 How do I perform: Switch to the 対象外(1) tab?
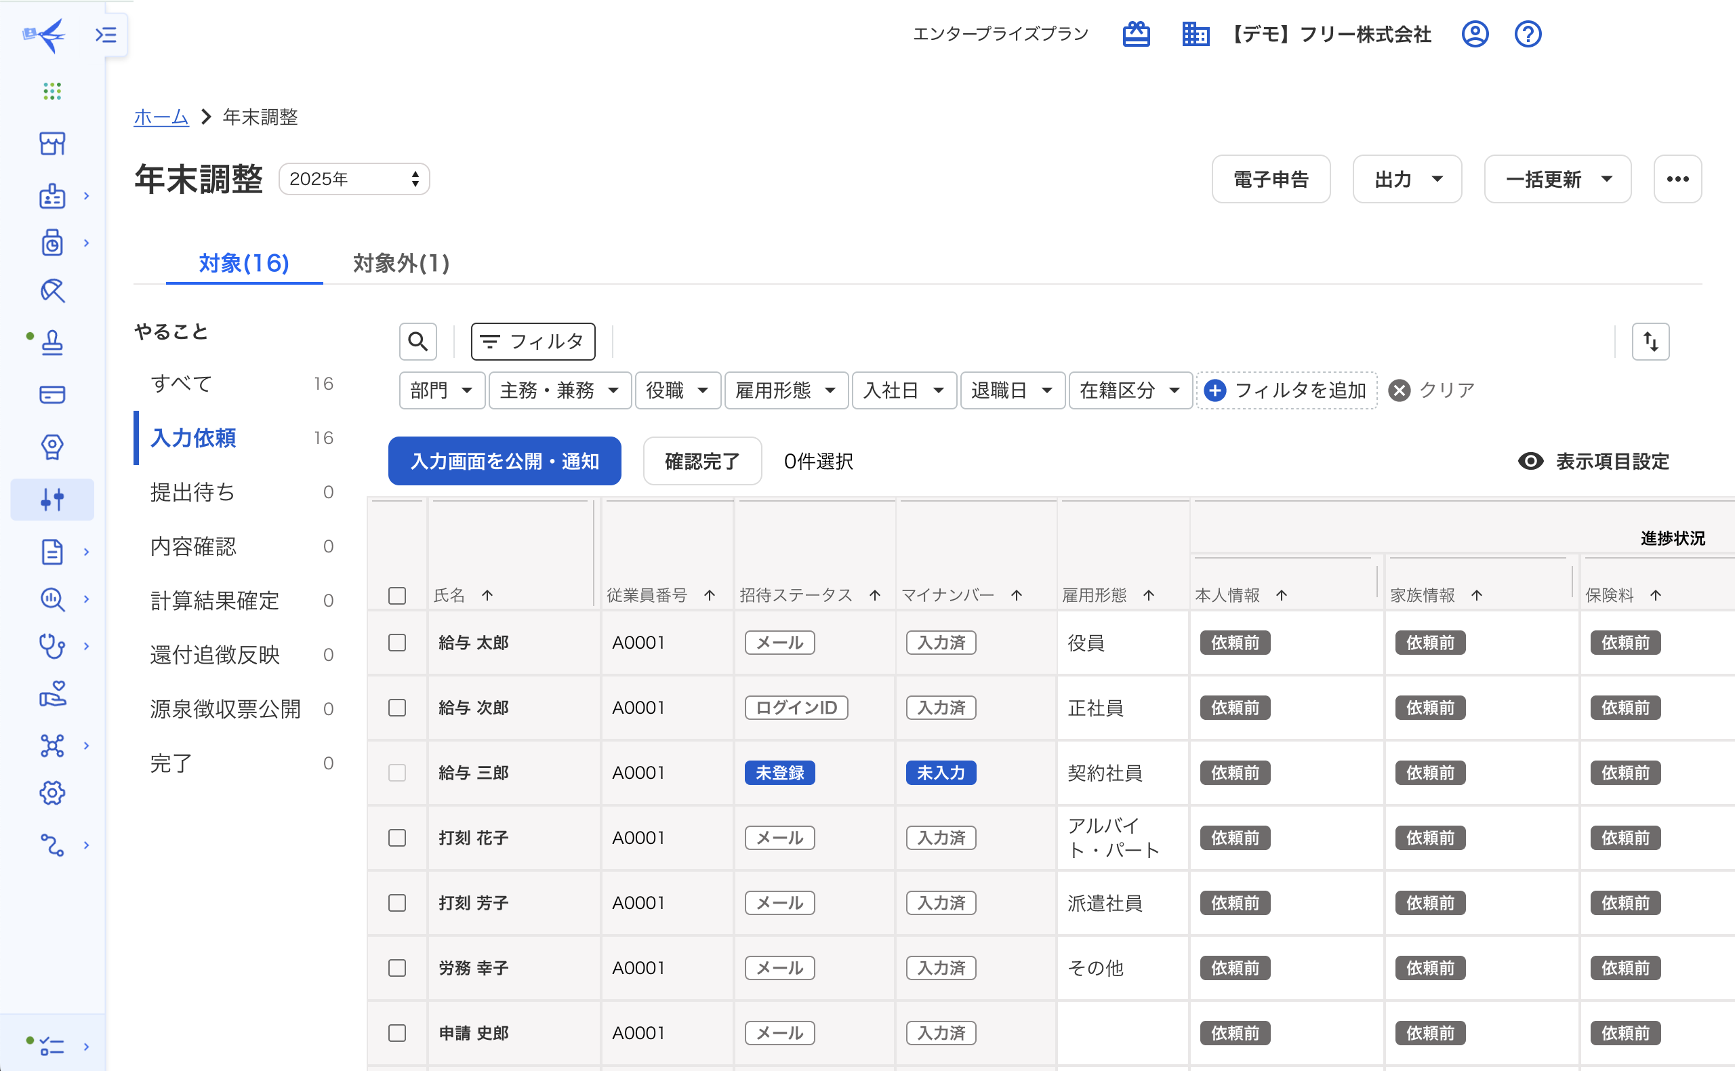(401, 264)
